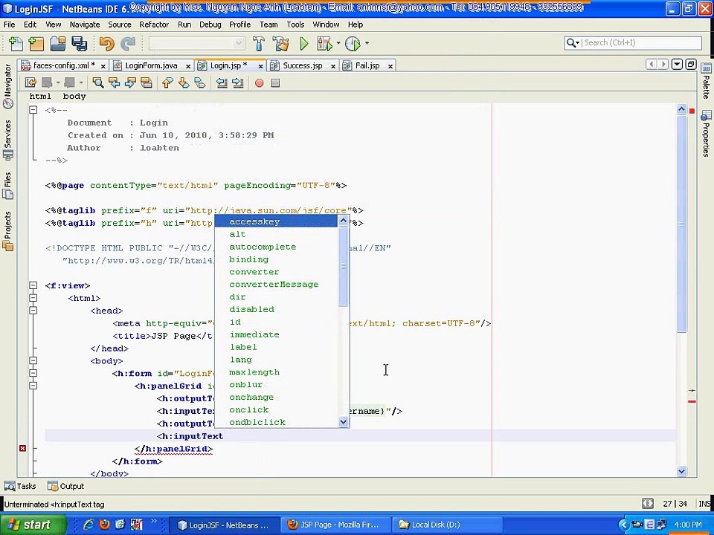
Task: Select onchange in completion list
Action: tap(276, 397)
